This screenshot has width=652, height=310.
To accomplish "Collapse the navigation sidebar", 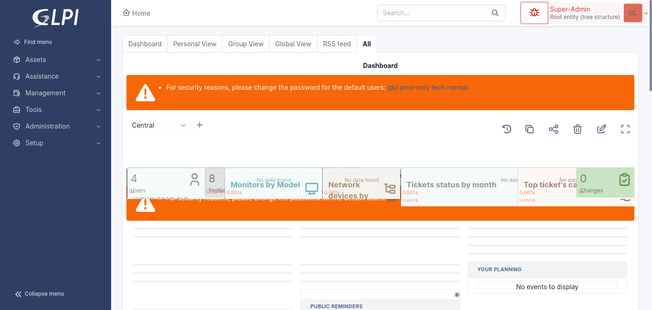I will [x=39, y=293].
